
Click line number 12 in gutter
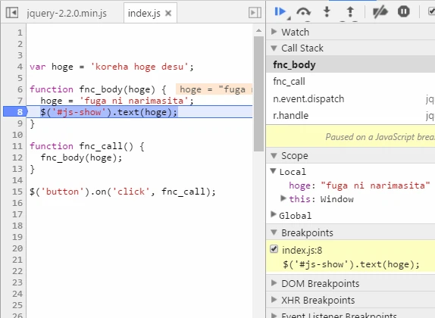point(17,157)
